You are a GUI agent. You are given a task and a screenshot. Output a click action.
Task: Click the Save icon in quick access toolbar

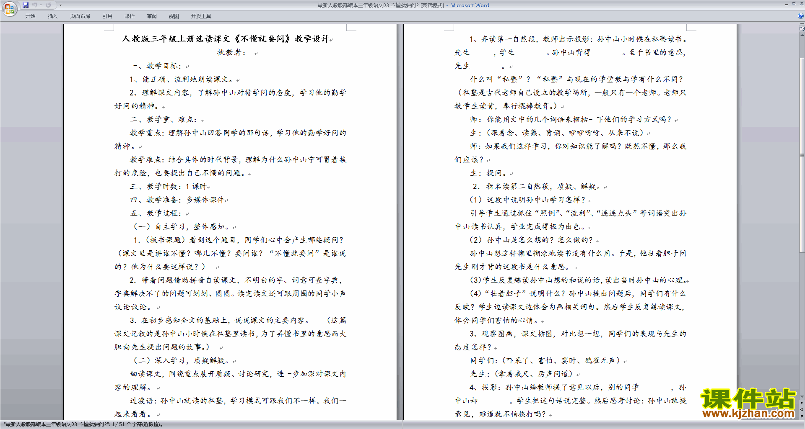[x=26, y=5]
